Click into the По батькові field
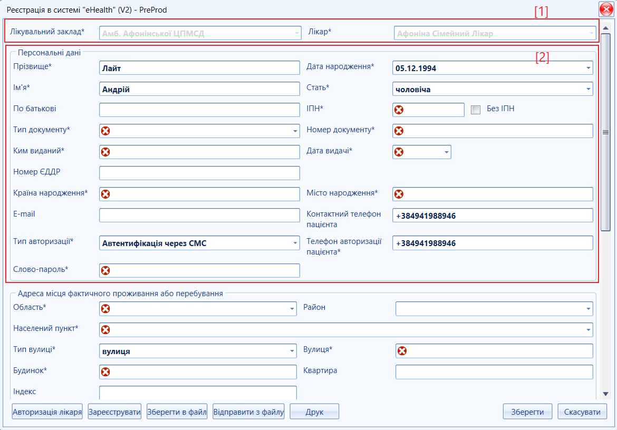The image size is (617, 430). click(199, 110)
